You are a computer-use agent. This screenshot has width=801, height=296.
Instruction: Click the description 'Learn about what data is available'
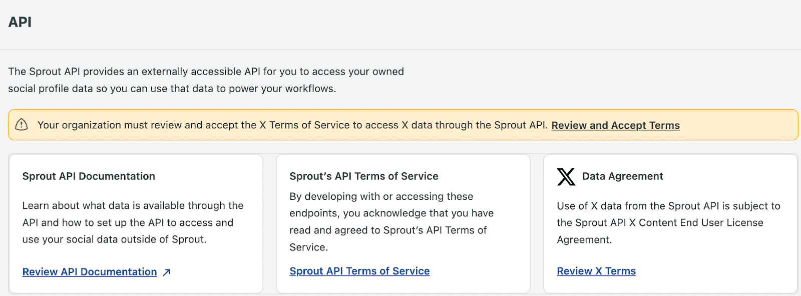click(133, 222)
